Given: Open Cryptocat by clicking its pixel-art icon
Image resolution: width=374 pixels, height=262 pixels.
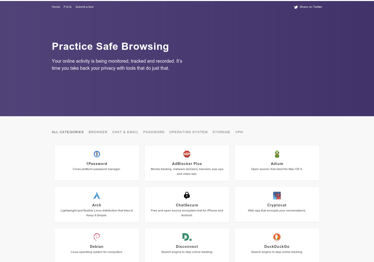Looking at the screenshot, I should coord(277,195).
